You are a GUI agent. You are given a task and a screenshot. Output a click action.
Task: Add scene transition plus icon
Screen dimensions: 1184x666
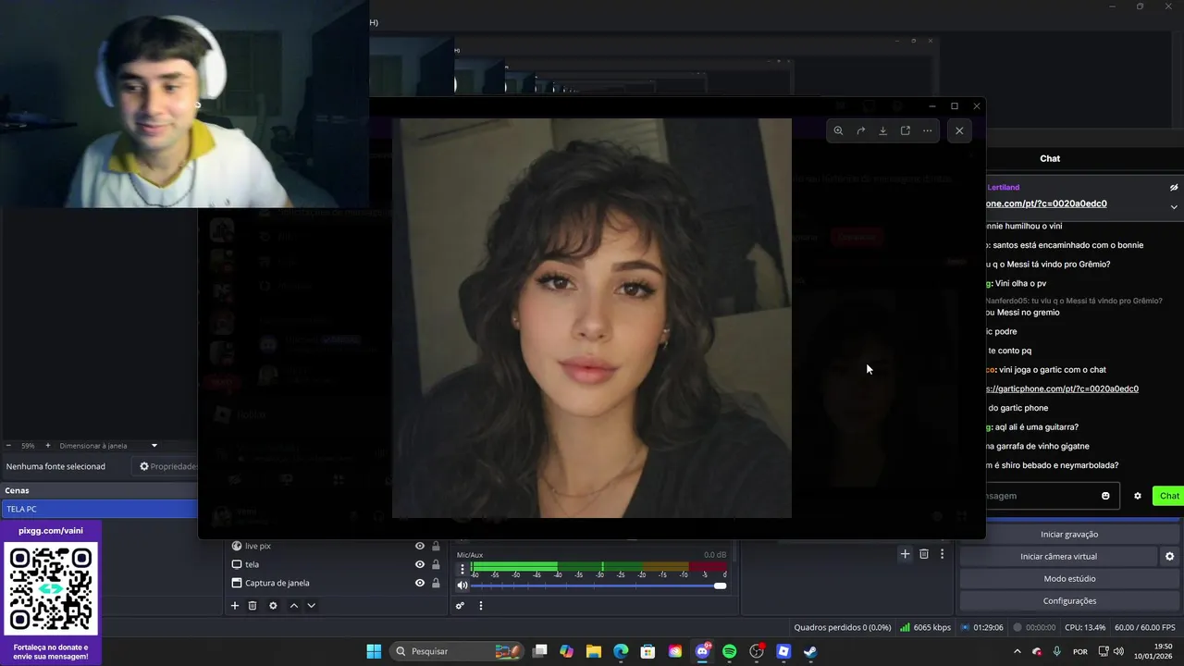[906, 554]
